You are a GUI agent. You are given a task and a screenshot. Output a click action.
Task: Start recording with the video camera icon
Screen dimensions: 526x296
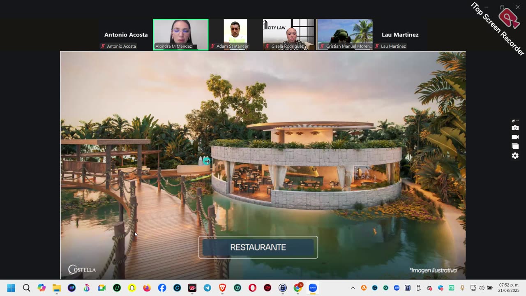point(515,137)
